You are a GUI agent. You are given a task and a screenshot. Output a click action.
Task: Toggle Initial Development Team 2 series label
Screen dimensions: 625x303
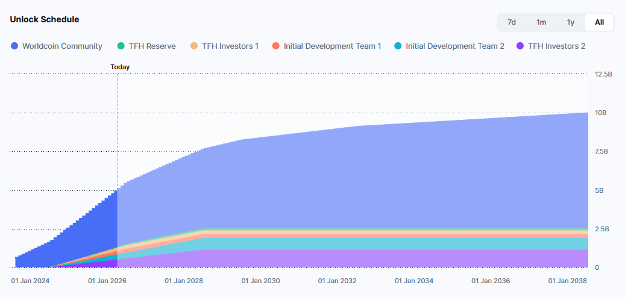point(454,46)
